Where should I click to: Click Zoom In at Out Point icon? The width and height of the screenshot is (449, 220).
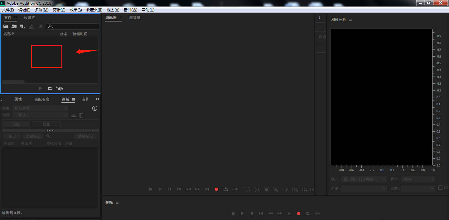click(305, 189)
